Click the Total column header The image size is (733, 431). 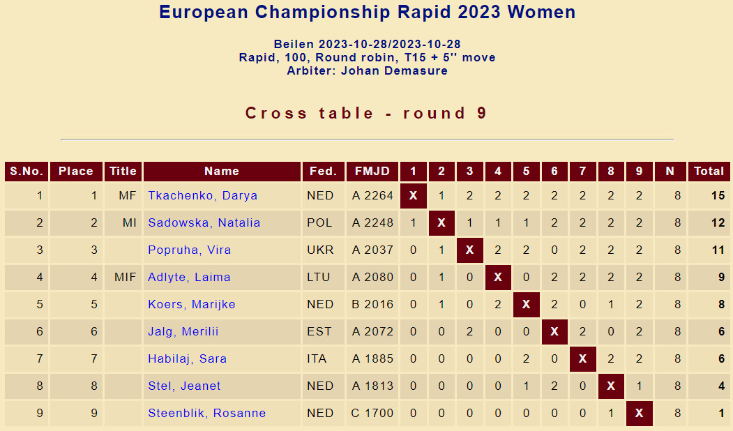(709, 172)
